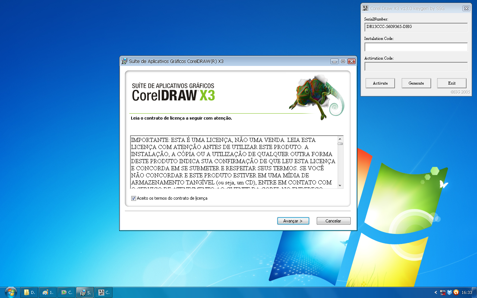Click the disconnected network tray icon
The image size is (477, 298).
[x=442, y=292]
